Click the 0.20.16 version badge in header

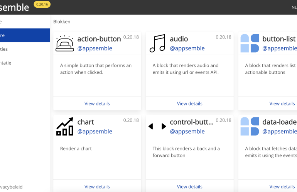coord(42,4)
